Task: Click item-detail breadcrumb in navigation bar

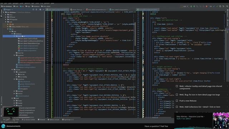Action: point(46,6)
